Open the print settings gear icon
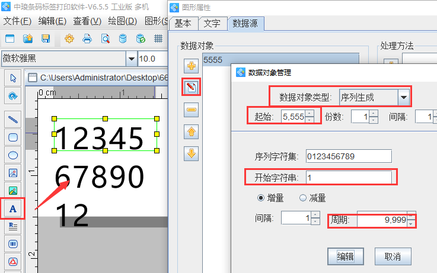This screenshot has width=437, height=273. 69,39
